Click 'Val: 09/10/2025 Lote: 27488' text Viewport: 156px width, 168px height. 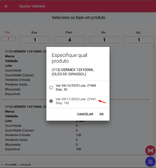point(76,86)
